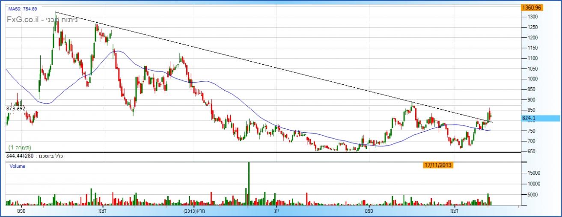Select the orange 17/11/2013 date tag
562x217 pixels.
[438, 164]
